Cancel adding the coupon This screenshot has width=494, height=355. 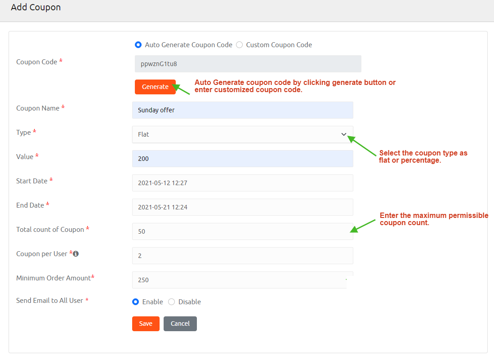coord(180,324)
